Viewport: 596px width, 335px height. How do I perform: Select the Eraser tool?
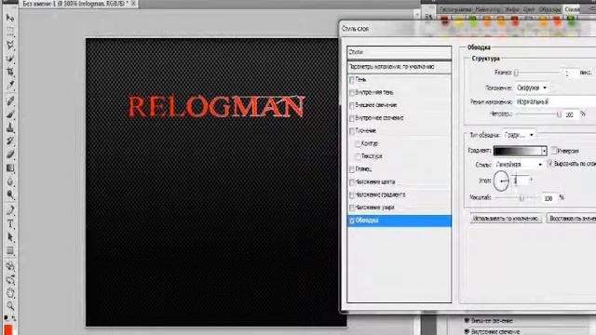[10, 154]
